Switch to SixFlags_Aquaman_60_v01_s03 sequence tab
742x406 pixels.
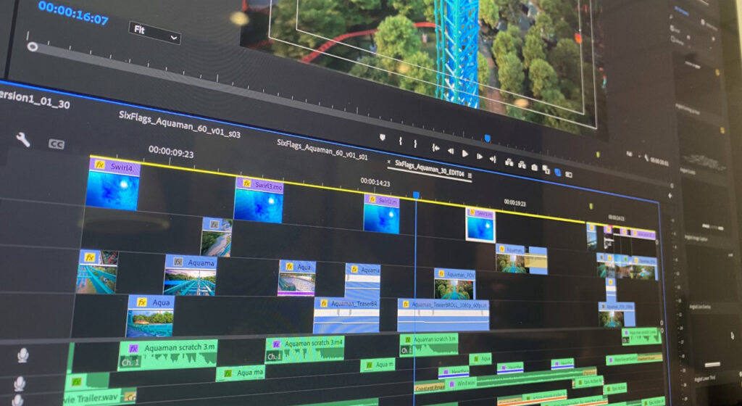(x=180, y=124)
